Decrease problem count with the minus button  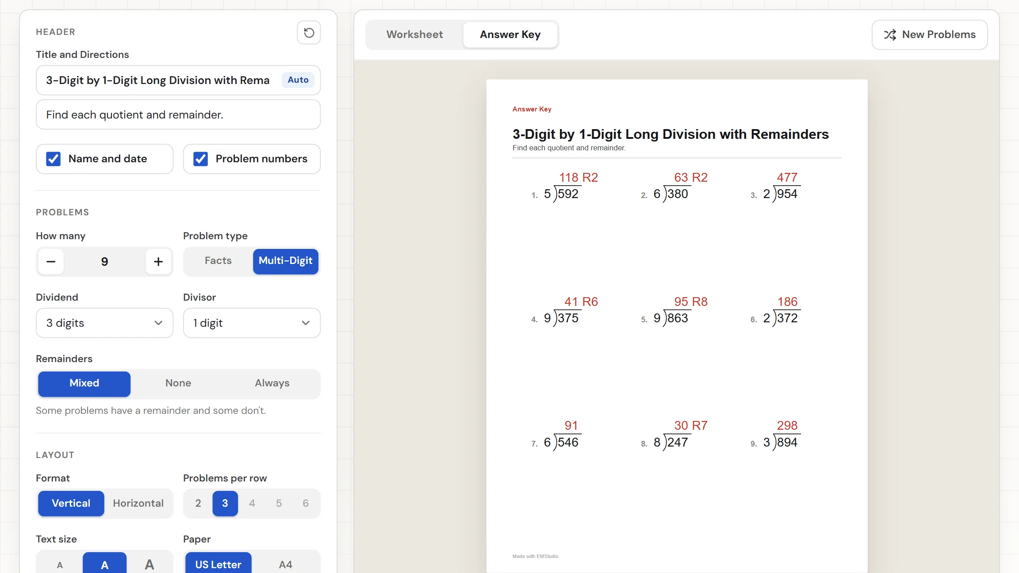[51, 261]
